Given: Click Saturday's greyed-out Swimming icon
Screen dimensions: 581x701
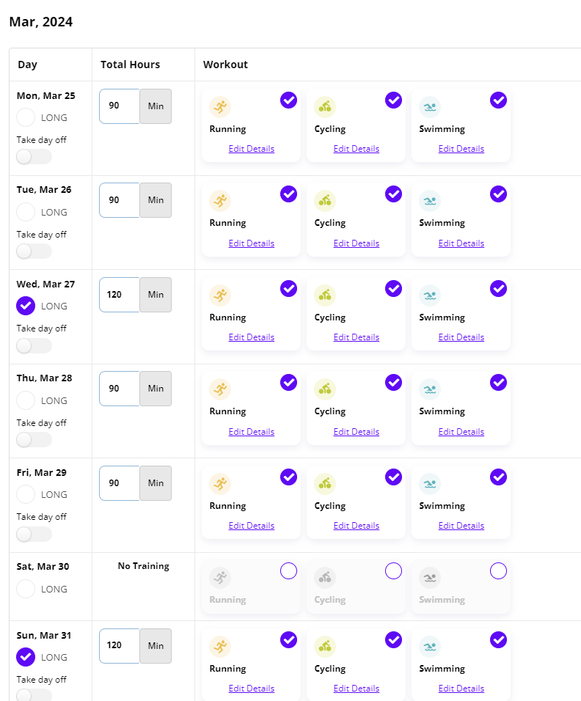Looking at the screenshot, I should (x=430, y=578).
